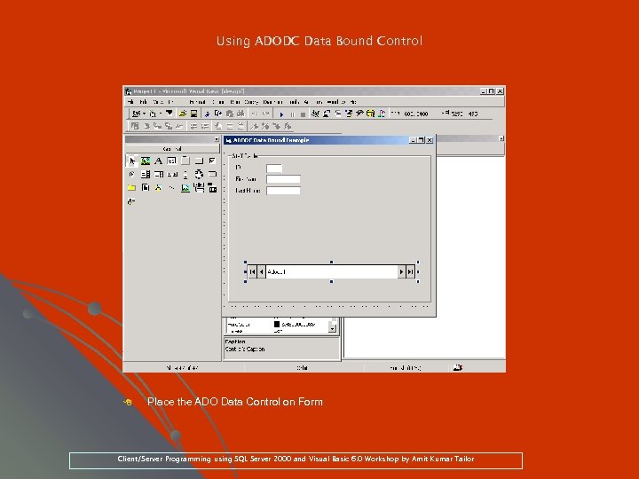Select the VScrollBar control in the toolbox
The width and height of the screenshot is (639, 479).
(185, 175)
